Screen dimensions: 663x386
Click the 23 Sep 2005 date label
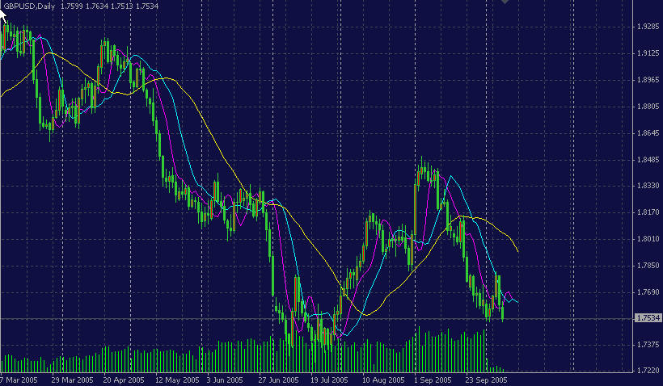[x=486, y=380]
